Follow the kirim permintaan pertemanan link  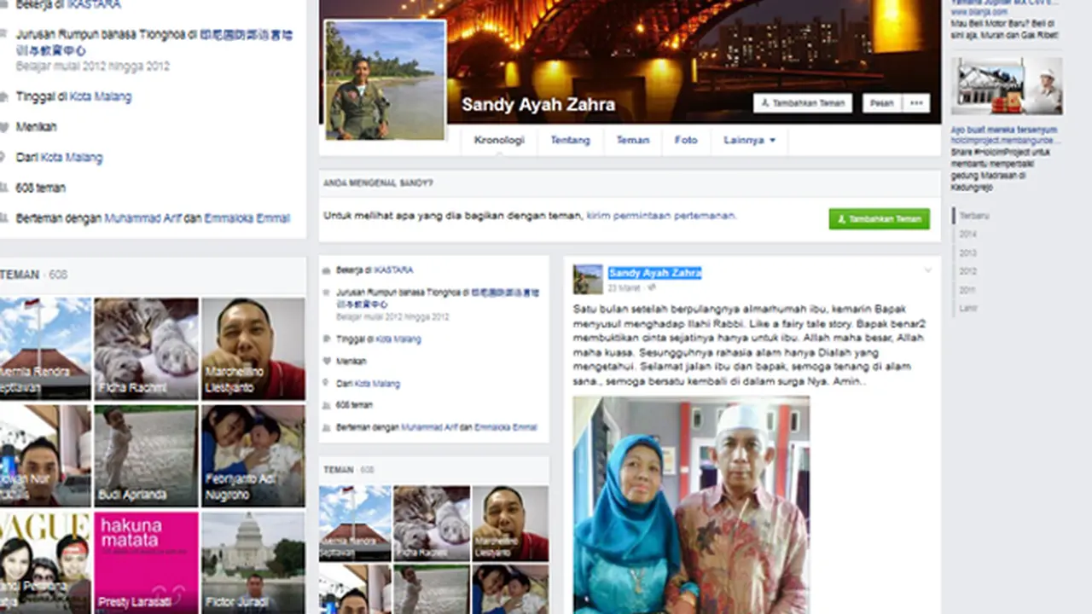pos(660,216)
